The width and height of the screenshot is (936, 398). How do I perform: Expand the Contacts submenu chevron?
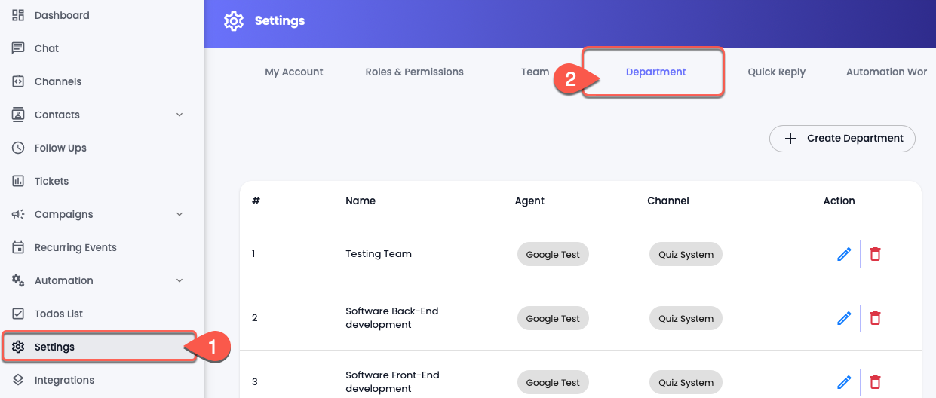[180, 115]
